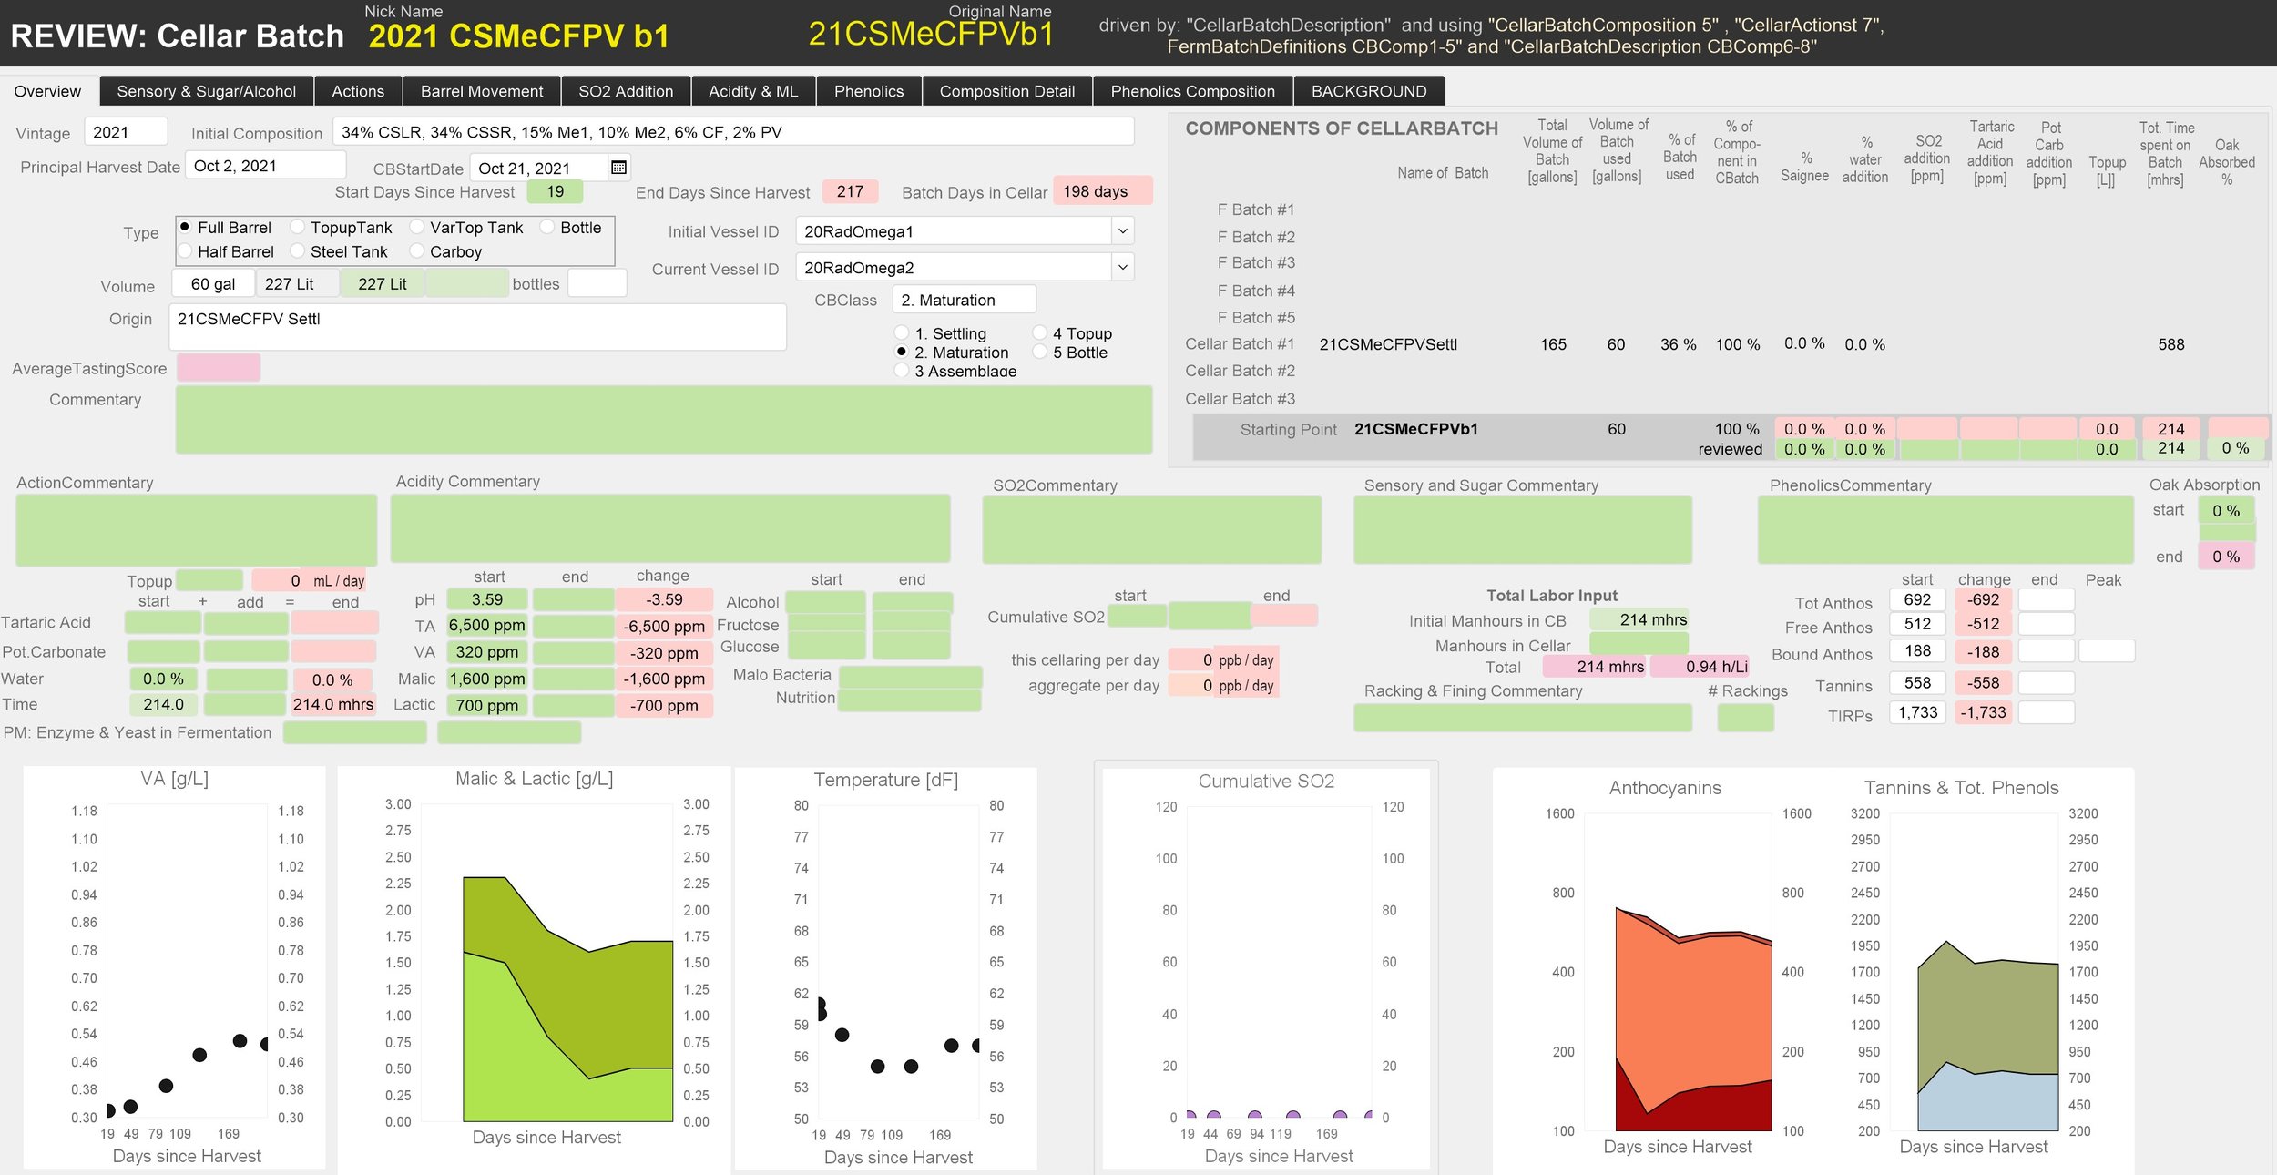Click the Origin field 21CSMeCFPV Settl
This screenshot has width=2277, height=1175.
[477, 327]
